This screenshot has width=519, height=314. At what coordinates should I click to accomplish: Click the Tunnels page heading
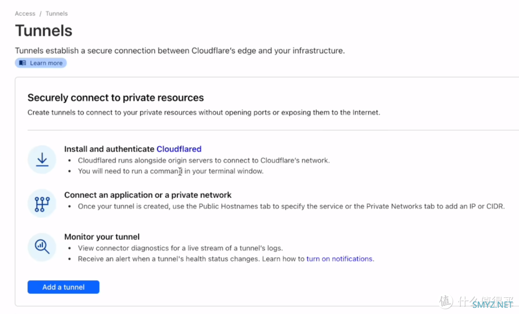[x=44, y=30]
